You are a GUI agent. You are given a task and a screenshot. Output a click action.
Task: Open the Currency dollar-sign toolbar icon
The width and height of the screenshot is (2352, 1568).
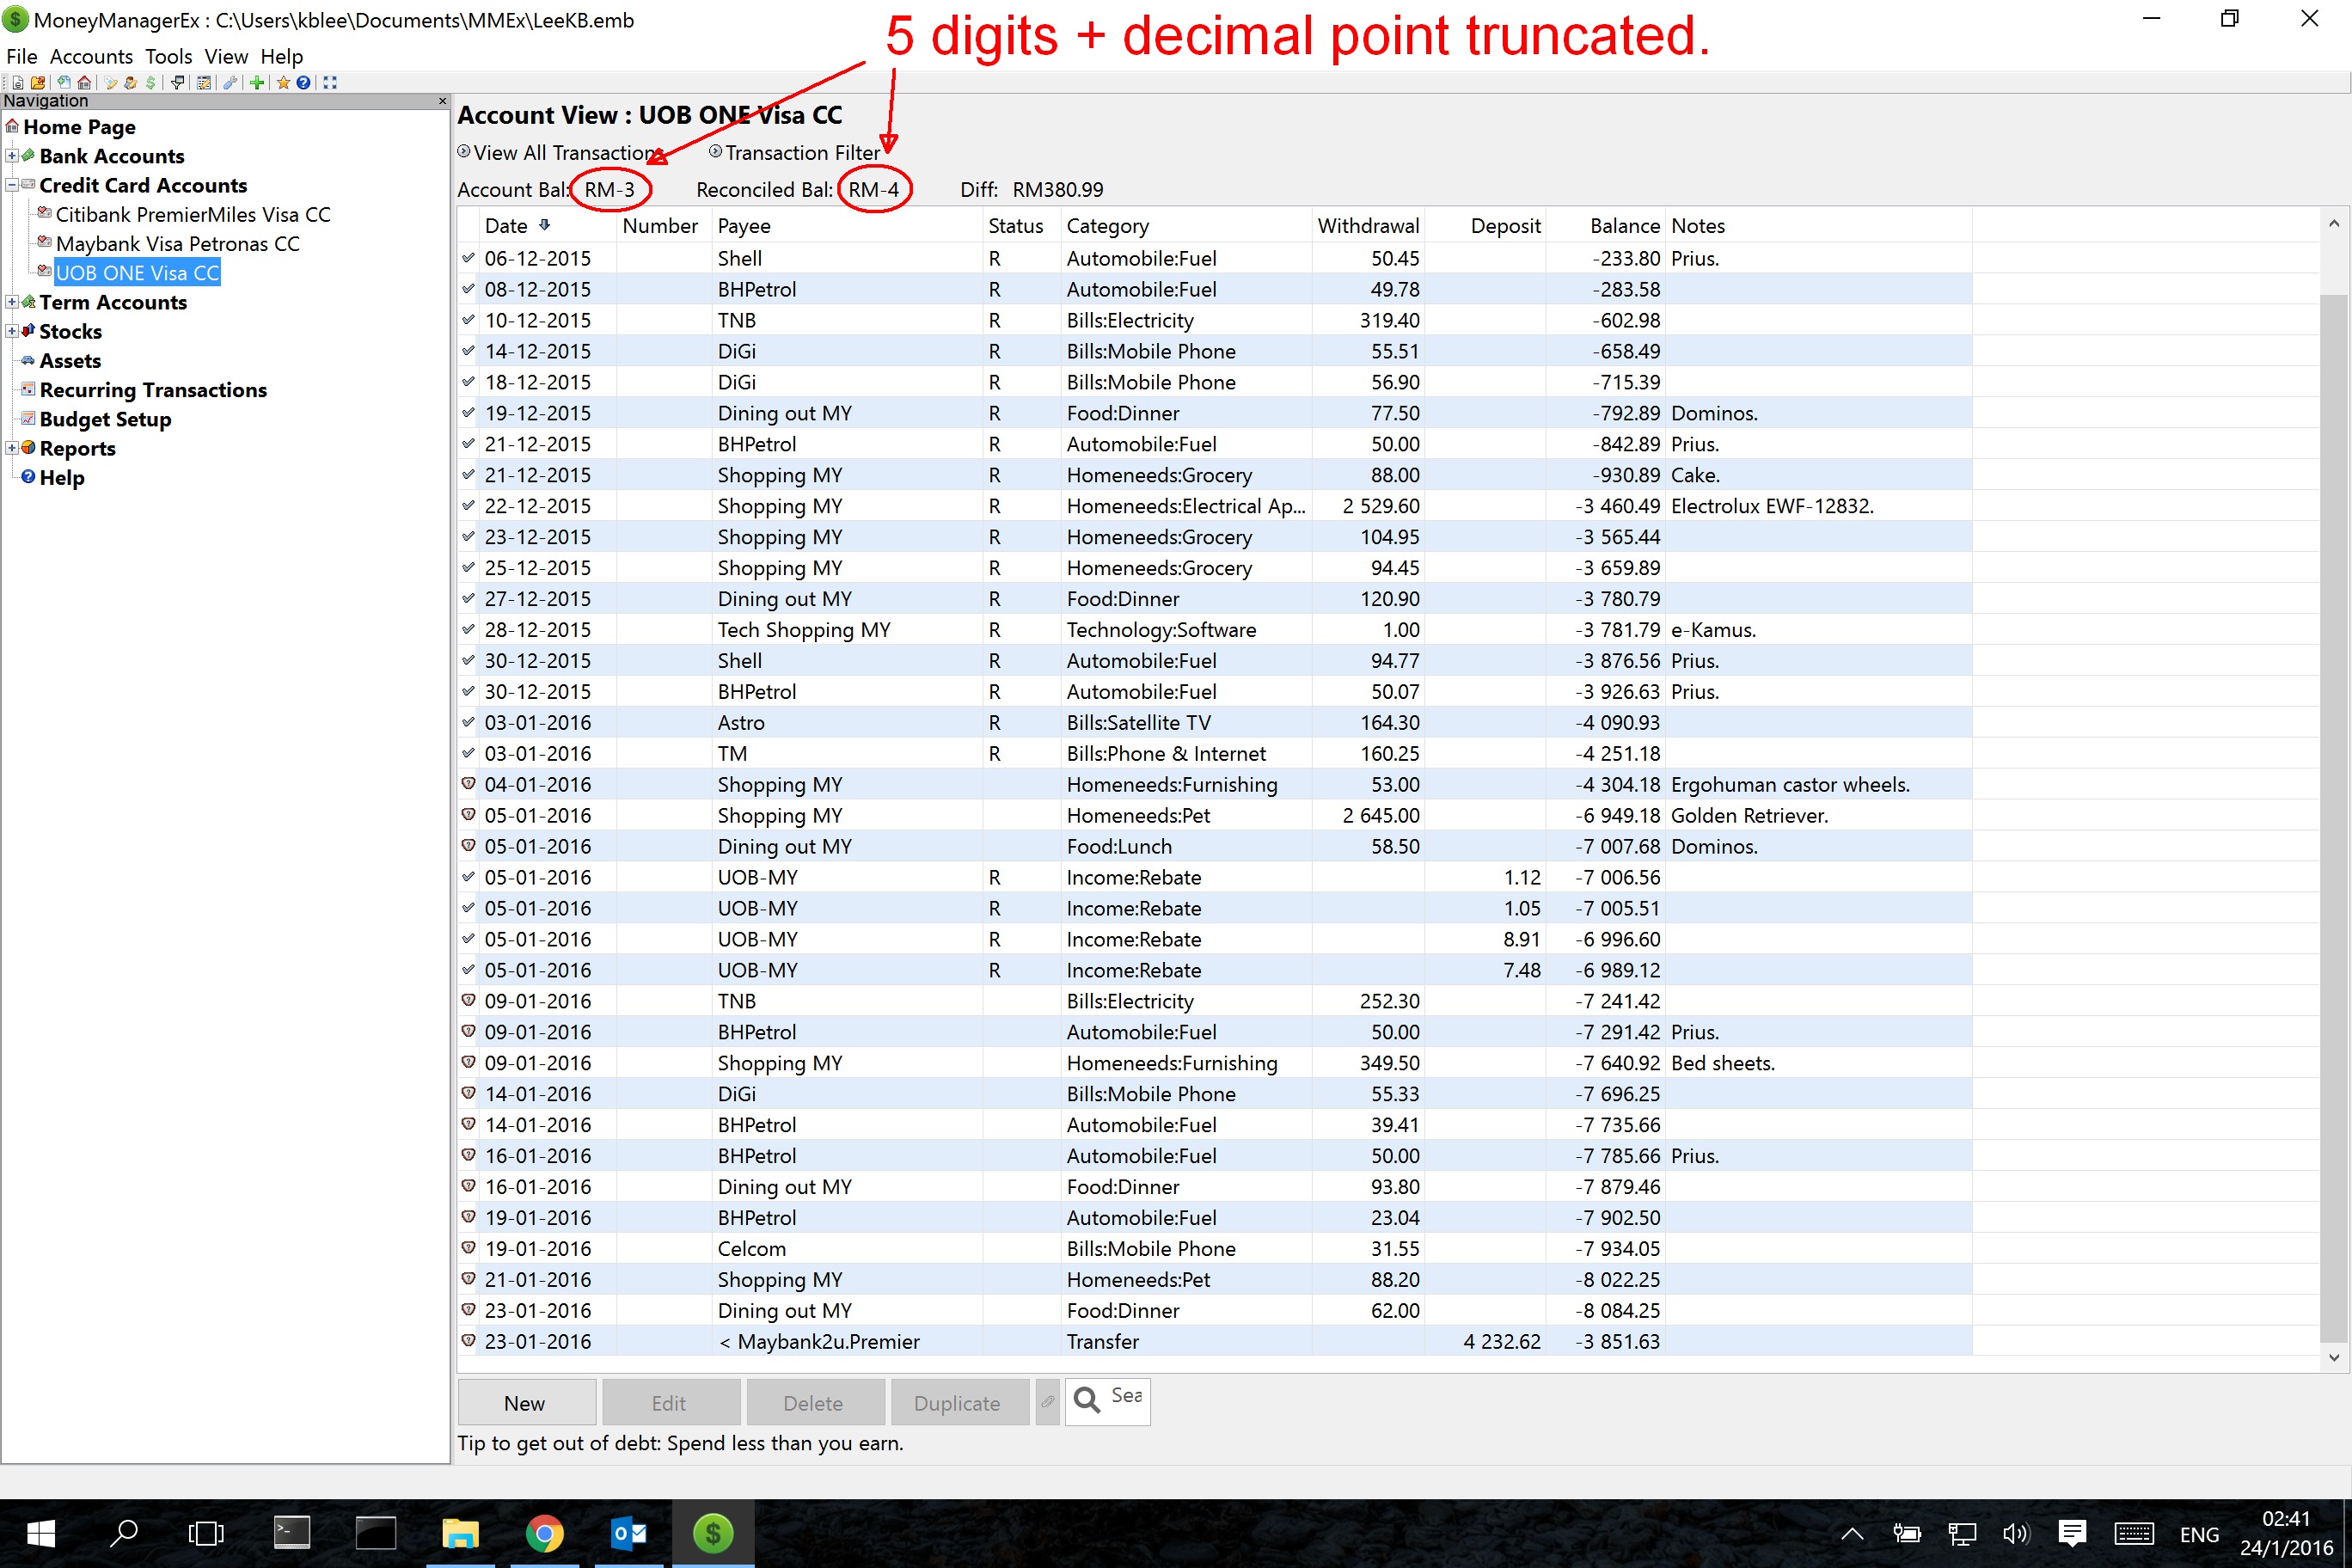point(150,83)
